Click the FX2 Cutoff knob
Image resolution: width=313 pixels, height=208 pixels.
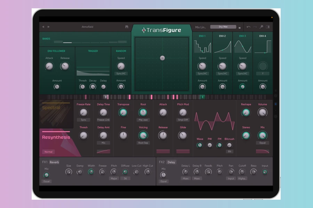coord(242,172)
